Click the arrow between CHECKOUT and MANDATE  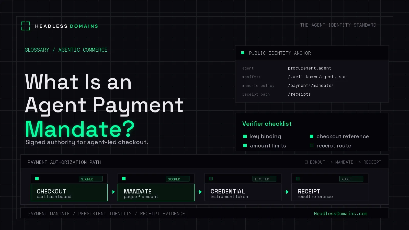pos(112,192)
